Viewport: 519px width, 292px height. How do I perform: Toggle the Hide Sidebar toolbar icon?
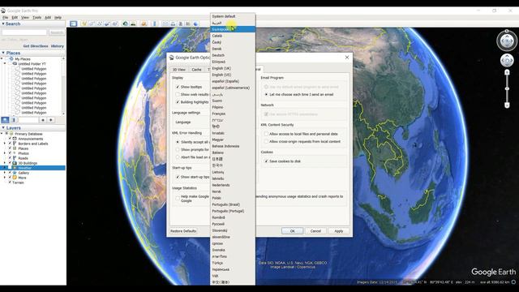(x=73, y=24)
